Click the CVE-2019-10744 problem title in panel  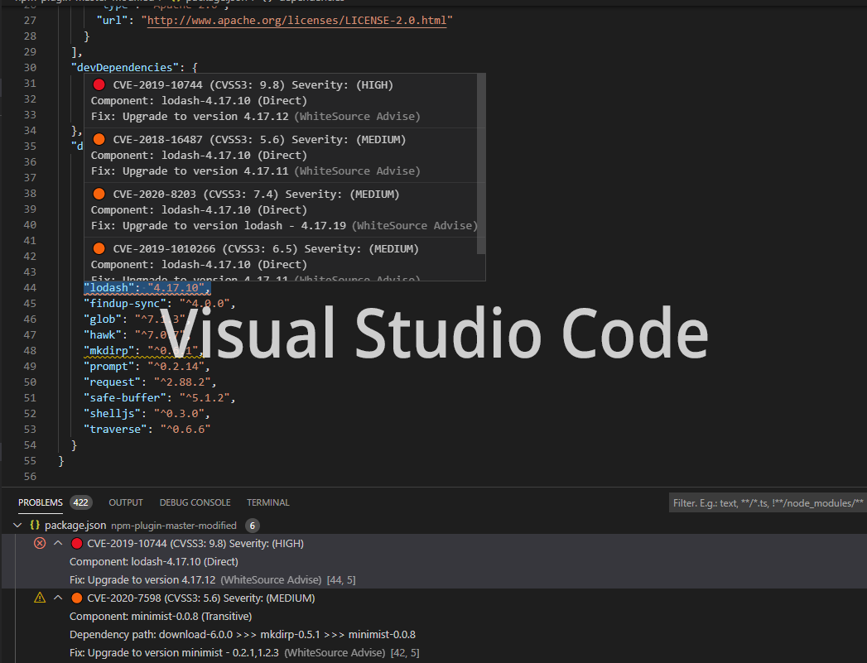[x=195, y=544]
